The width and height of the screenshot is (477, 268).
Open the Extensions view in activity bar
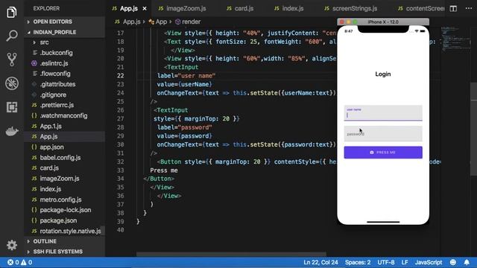[12, 107]
